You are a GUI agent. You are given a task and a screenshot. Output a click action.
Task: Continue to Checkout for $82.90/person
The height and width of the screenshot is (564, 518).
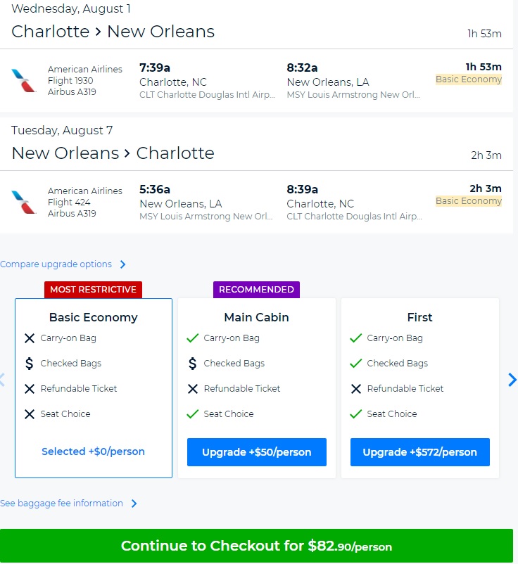256,546
